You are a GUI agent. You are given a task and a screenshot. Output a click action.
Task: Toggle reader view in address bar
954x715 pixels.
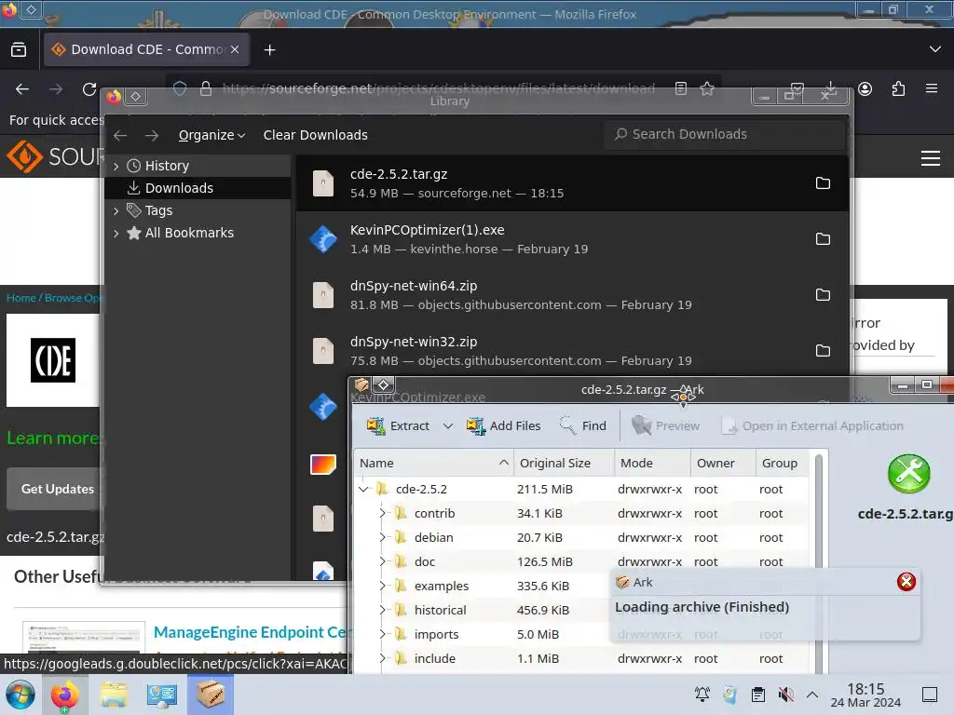click(x=681, y=88)
